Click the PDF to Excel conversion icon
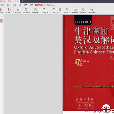Viewport: 114px width, 114px height. pos(9,10)
